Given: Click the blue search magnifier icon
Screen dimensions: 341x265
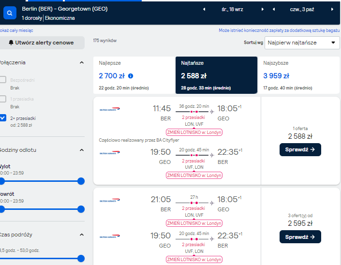Looking at the screenshot, I should (10, 13).
